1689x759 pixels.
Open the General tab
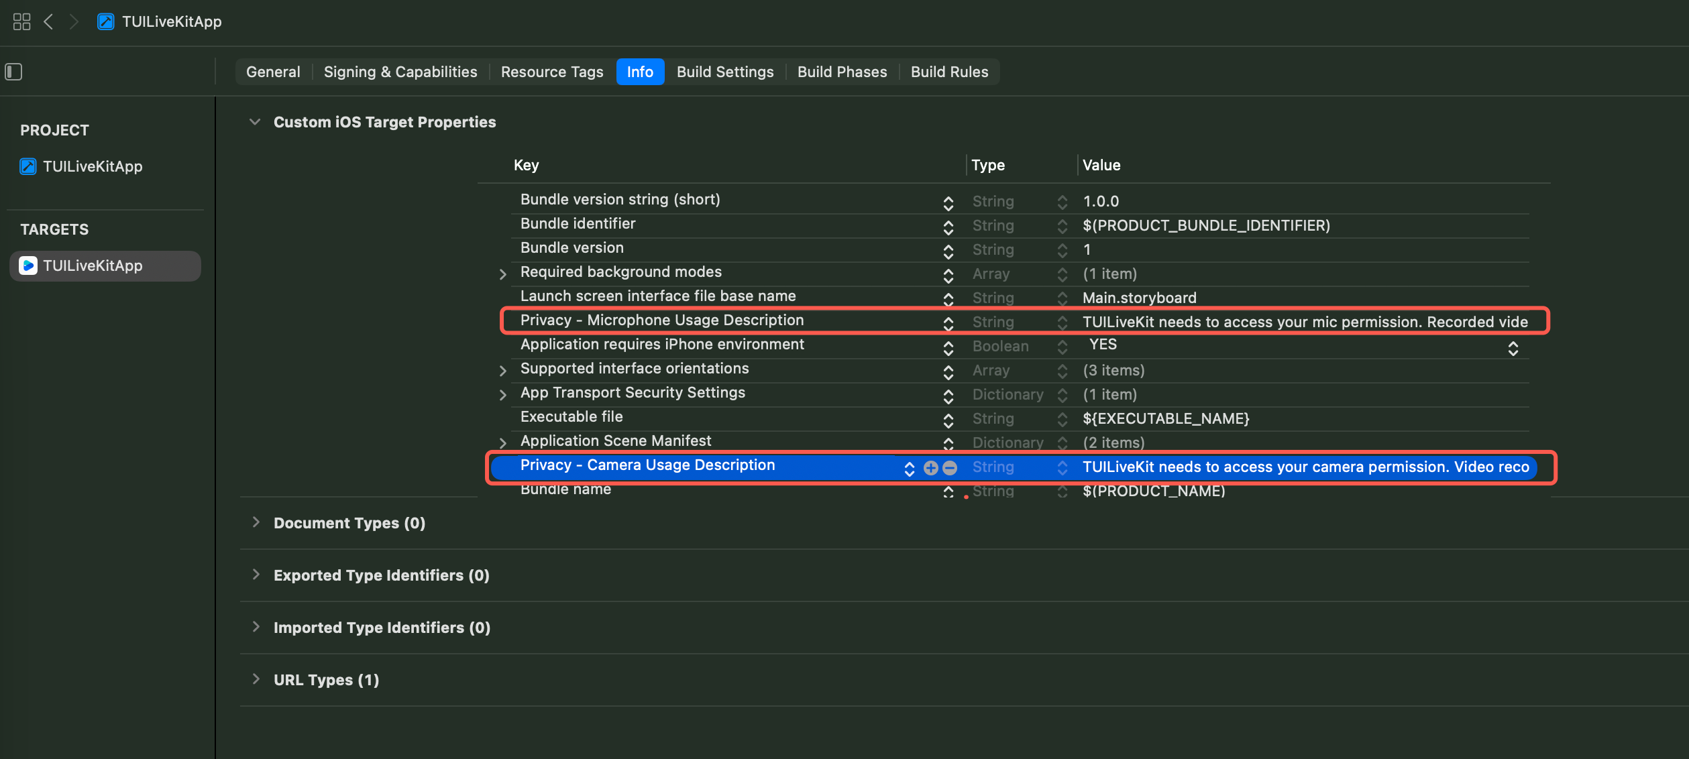[x=273, y=72]
